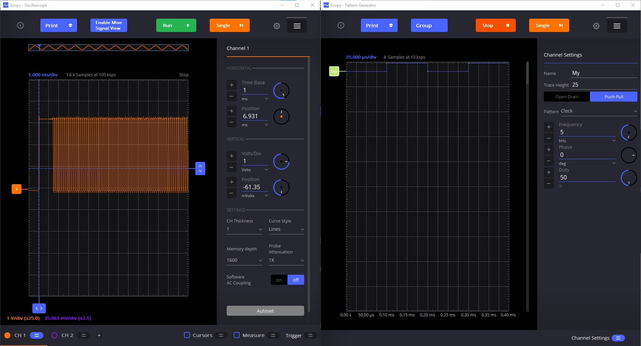Click Frequency value input field
This screenshot has height=346, width=641.
pyautogui.click(x=587, y=132)
